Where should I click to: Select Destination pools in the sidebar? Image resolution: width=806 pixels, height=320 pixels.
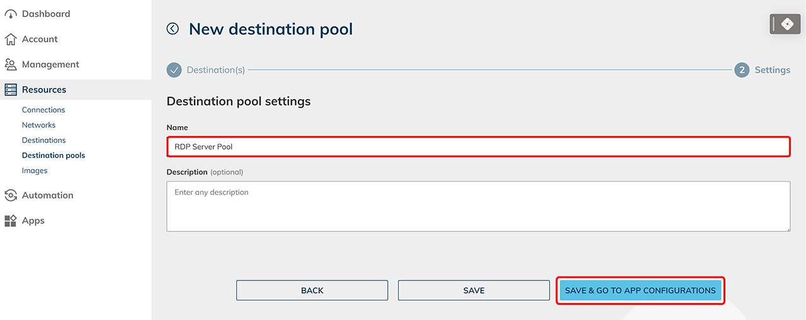(x=54, y=155)
